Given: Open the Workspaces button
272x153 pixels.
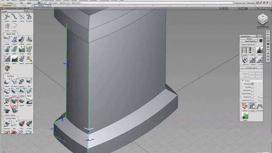Looking at the screenshot, I should tap(251, 3).
